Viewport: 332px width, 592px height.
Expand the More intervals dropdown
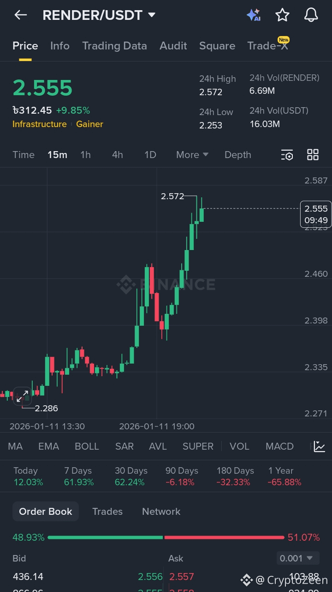[x=192, y=155]
